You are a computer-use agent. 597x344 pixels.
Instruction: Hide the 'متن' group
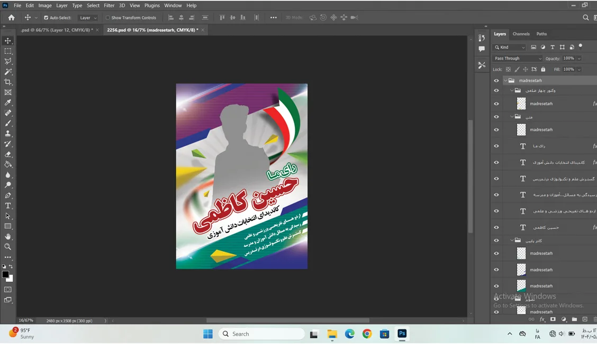click(496, 117)
